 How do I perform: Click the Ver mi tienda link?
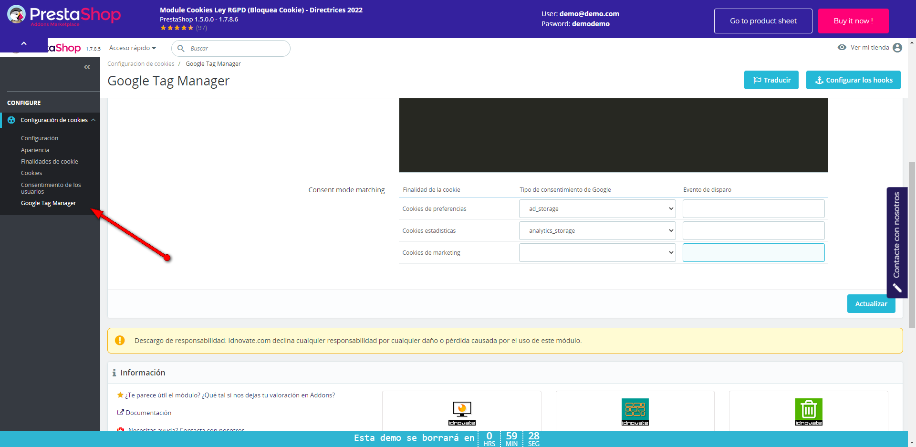pyautogui.click(x=870, y=47)
